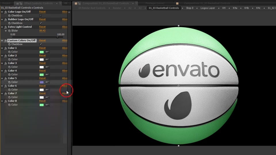
Task: Click stopwatch icon for Color 2 Color property
Action: click(x=9, y=59)
